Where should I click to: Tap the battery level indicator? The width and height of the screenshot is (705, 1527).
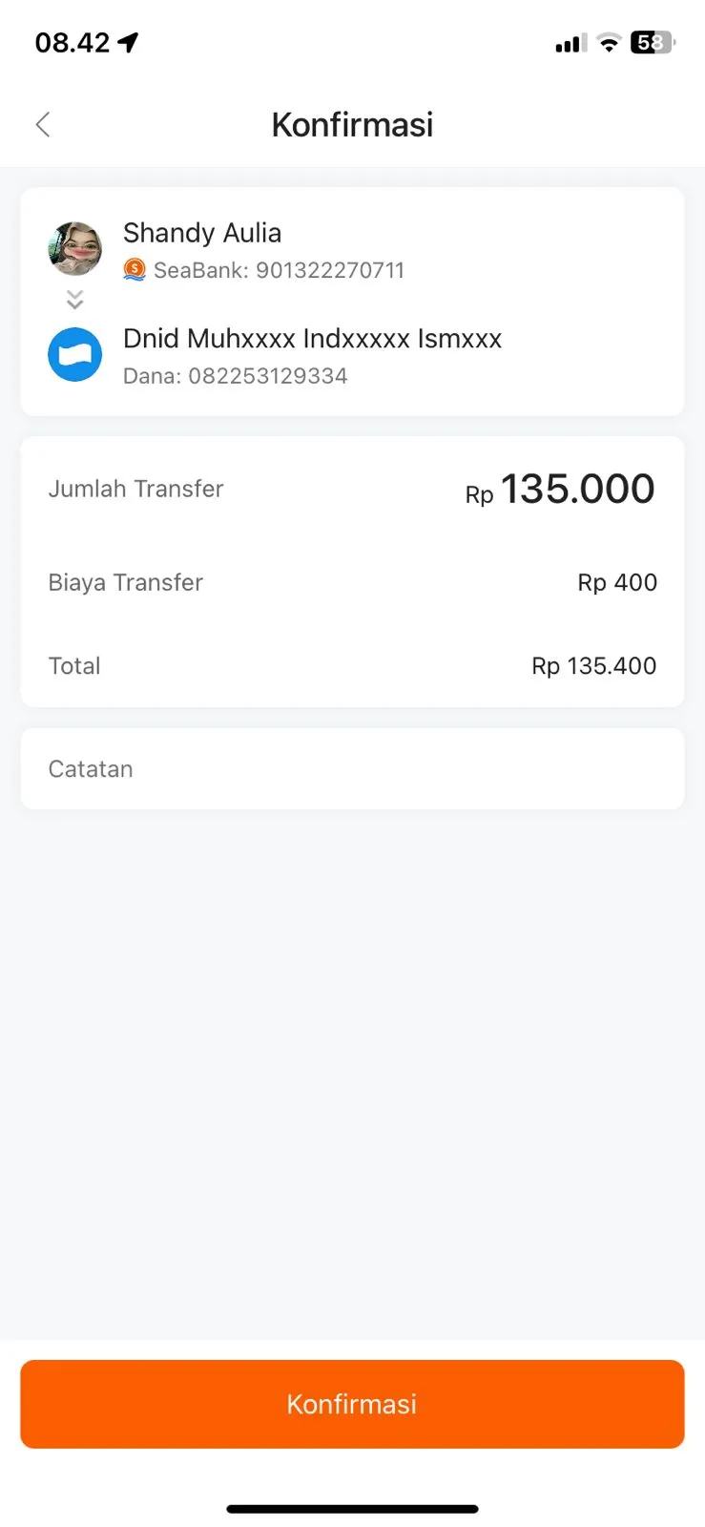[x=653, y=43]
